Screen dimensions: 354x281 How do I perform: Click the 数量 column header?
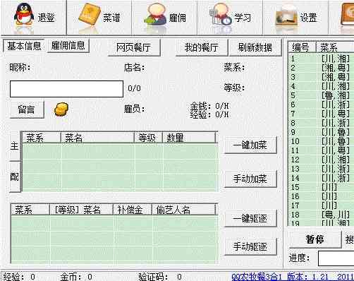189,138
